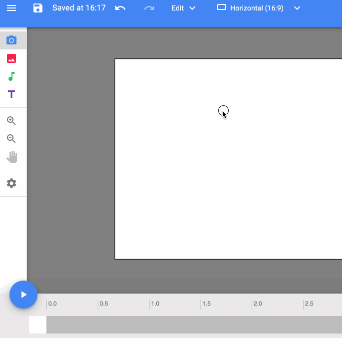Click the 1.0 mark on the timeline ruler
The height and width of the screenshot is (338, 342).
point(155,304)
